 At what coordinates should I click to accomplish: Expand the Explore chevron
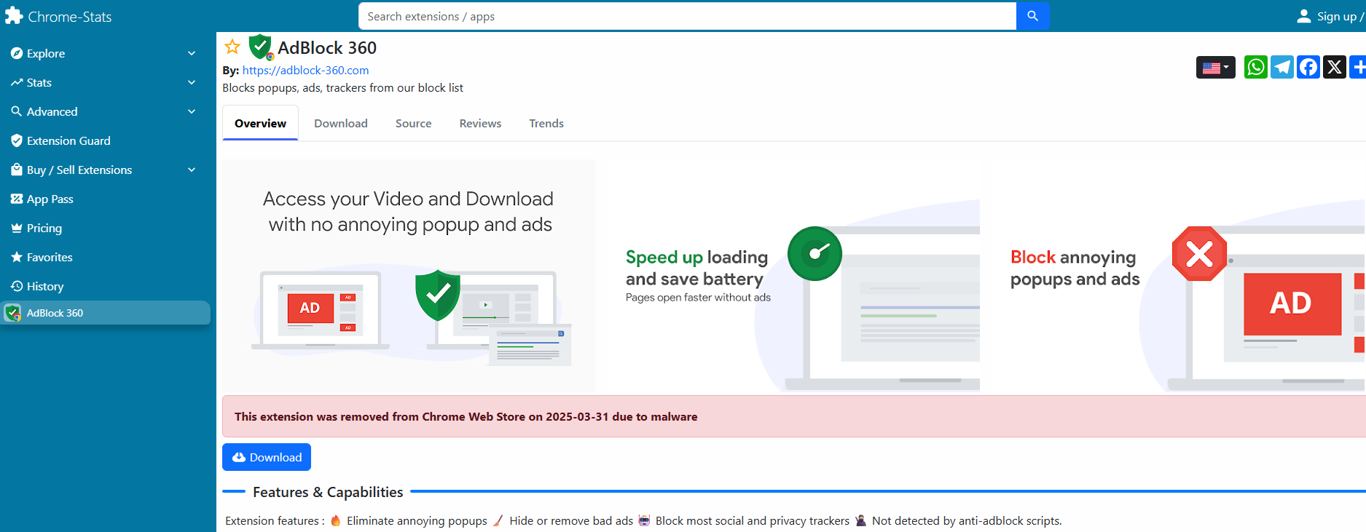coord(192,53)
